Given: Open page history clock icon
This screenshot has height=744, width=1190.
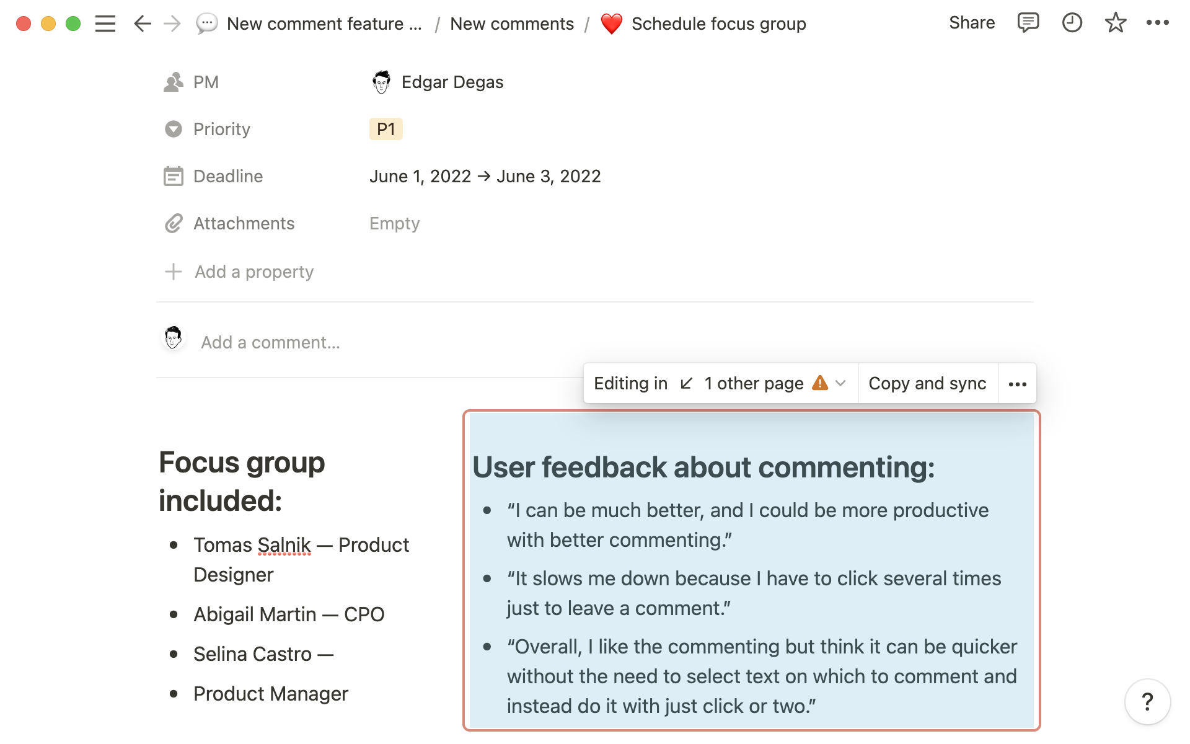Looking at the screenshot, I should point(1072,23).
